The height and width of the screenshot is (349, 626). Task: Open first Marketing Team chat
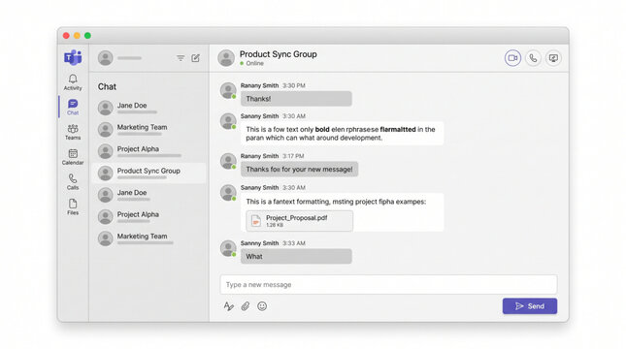[x=148, y=130]
